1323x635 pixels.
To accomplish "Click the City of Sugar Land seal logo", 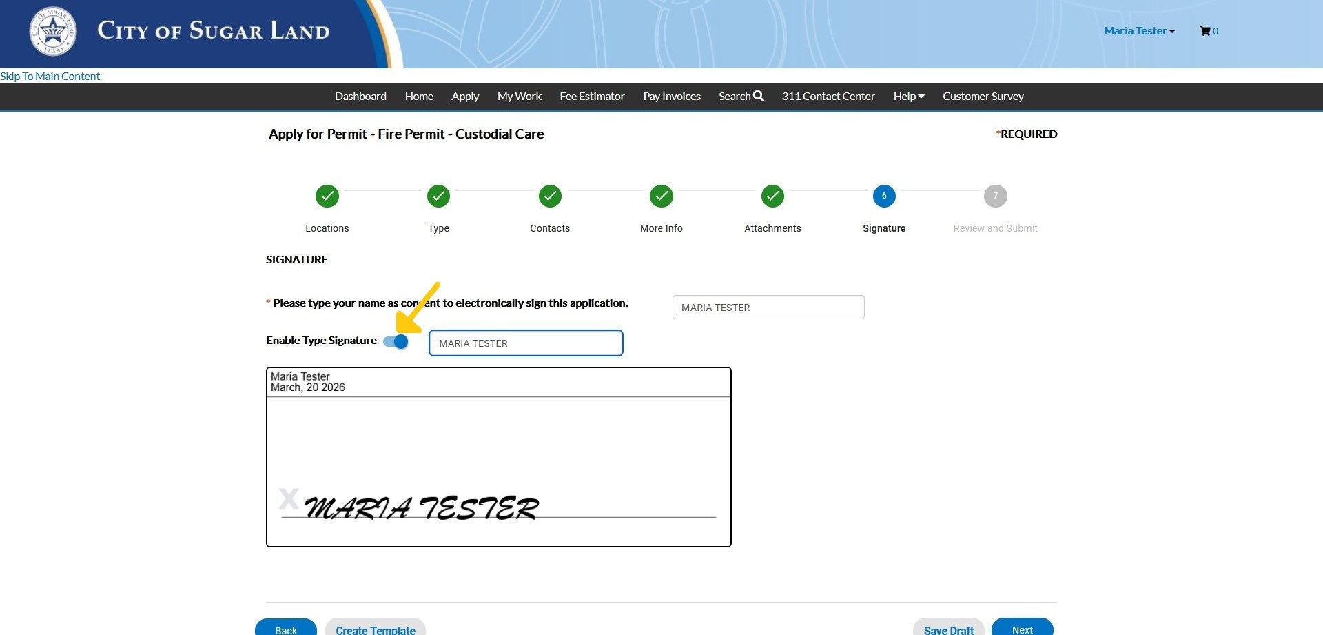I will tap(53, 32).
